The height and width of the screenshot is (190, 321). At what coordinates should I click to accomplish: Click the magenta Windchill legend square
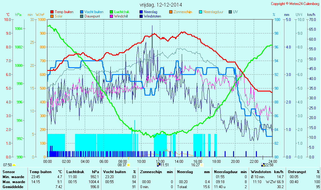coord(111,16)
